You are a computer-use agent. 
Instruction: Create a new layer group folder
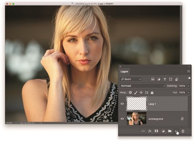170,131
